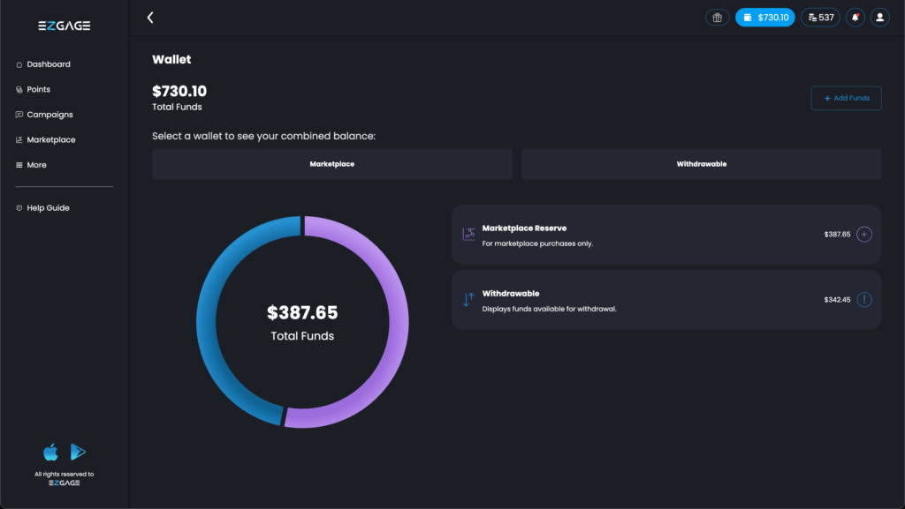The width and height of the screenshot is (905, 509).
Task: Open the $730.10 wallet balance pill
Action: [x=764, y=18]
